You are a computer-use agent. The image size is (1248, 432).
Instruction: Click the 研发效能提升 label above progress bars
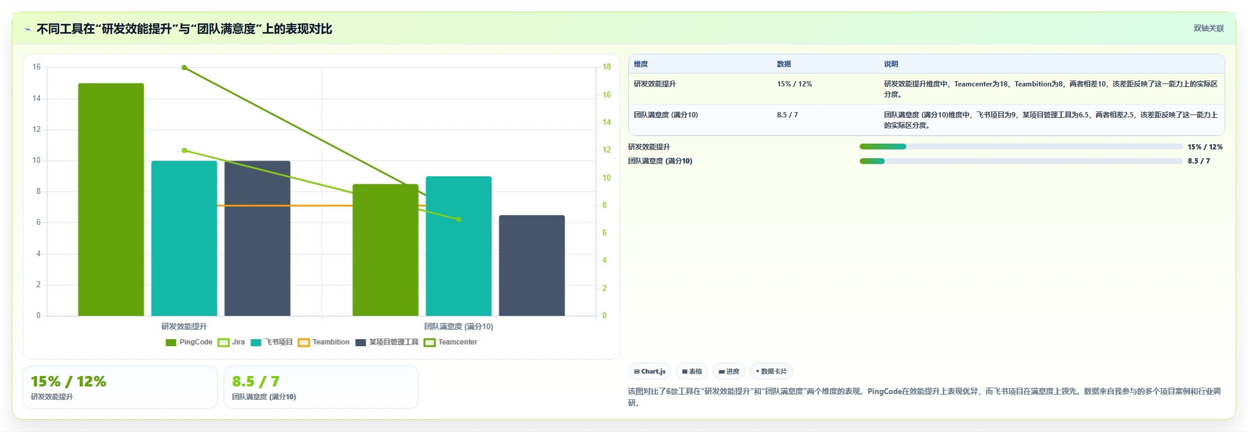[649, 147]
